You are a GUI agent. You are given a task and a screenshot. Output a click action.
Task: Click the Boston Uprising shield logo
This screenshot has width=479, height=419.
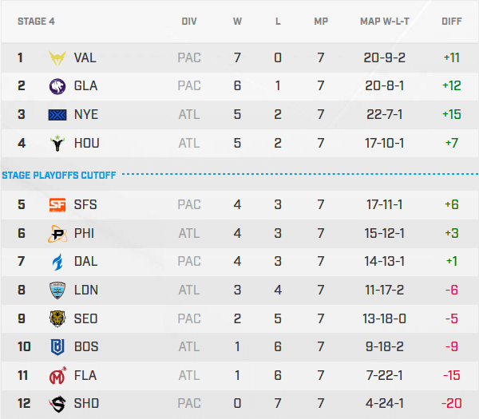[58, 347]
